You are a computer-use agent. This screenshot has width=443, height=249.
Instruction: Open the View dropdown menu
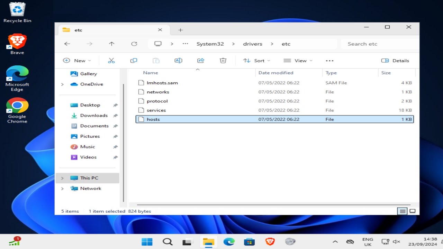click(298, 61)
